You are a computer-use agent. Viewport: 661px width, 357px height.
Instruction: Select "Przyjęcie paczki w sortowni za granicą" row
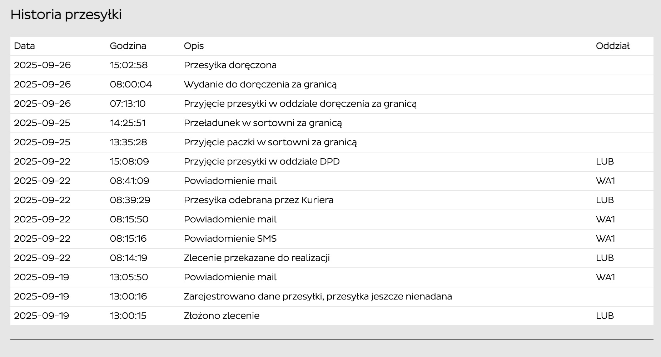click(x=270, y=142)
